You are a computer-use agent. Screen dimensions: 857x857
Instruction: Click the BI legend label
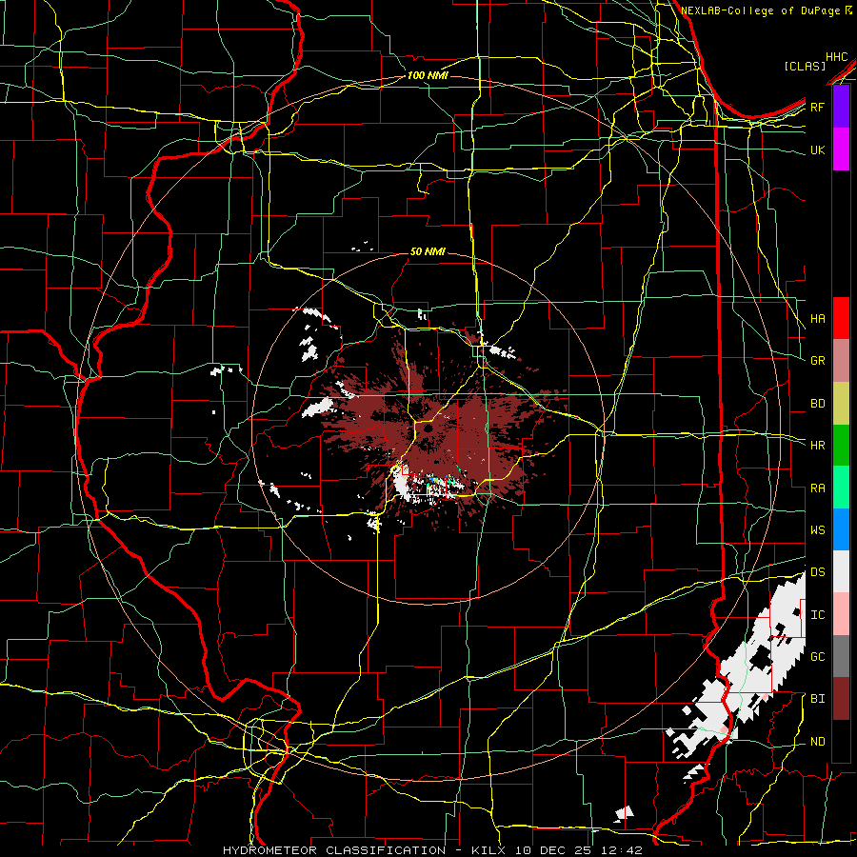(x=818, y=699)
